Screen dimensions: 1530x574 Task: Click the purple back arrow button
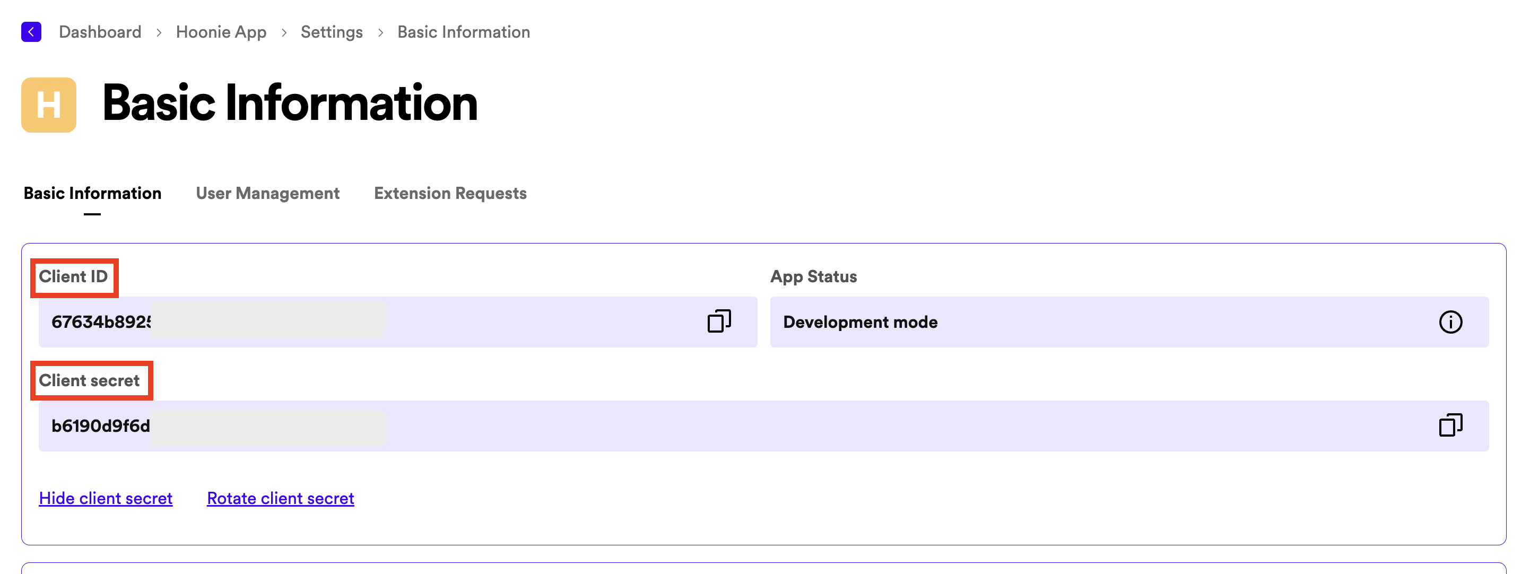point(31,31)
